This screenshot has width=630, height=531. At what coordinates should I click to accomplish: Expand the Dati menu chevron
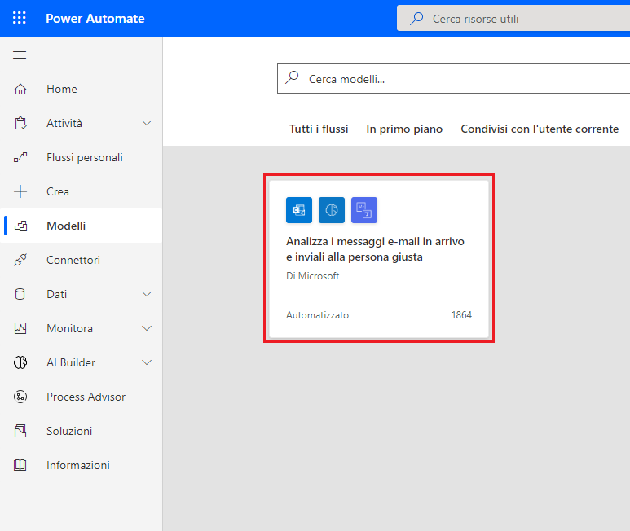(147, 294)
